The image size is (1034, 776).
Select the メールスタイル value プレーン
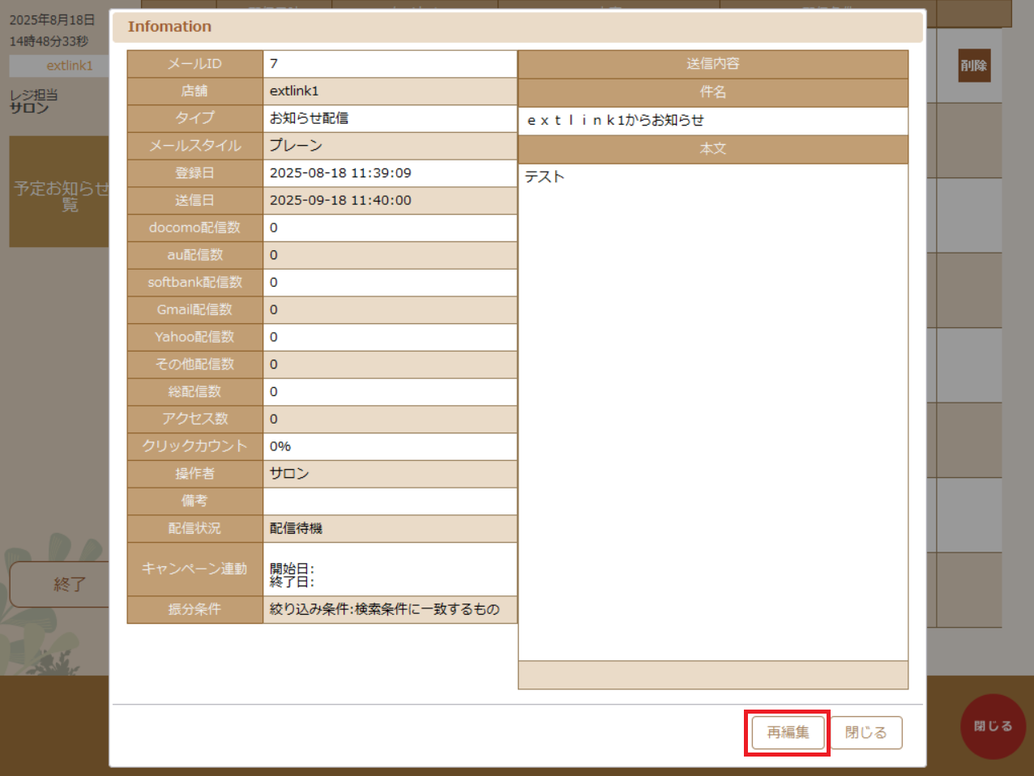pyautogui.click(x=390, y=146)
